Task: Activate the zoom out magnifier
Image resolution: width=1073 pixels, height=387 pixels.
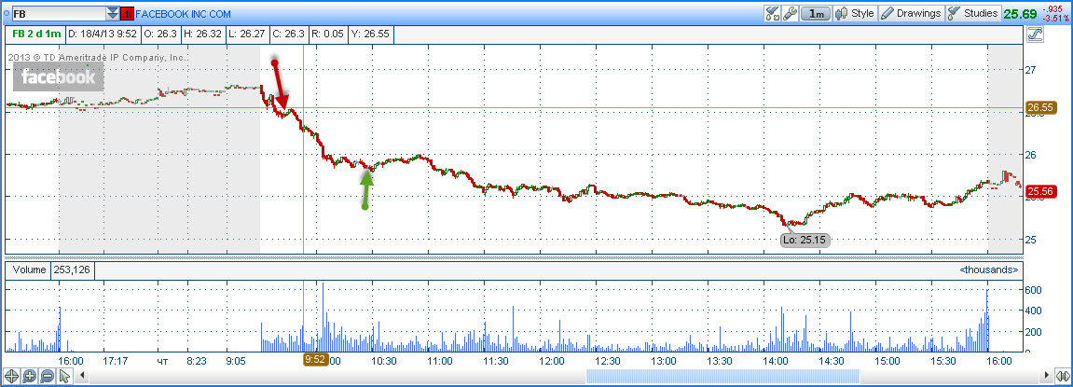Action: (x=48, y=376)
